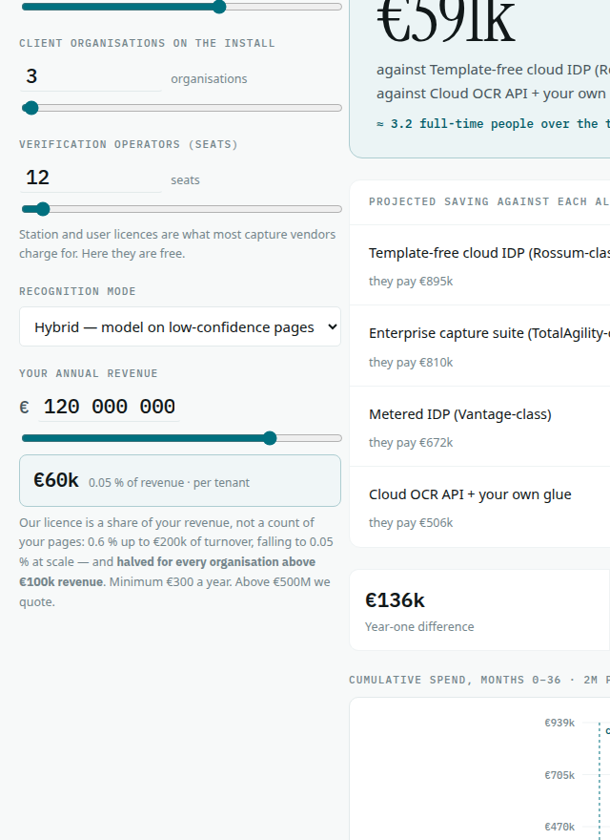Image resolution: width=610 pixels, height=840 pixels.
Task: Select the Template-free cloud IDP row
Action: [x=479, y=265]
